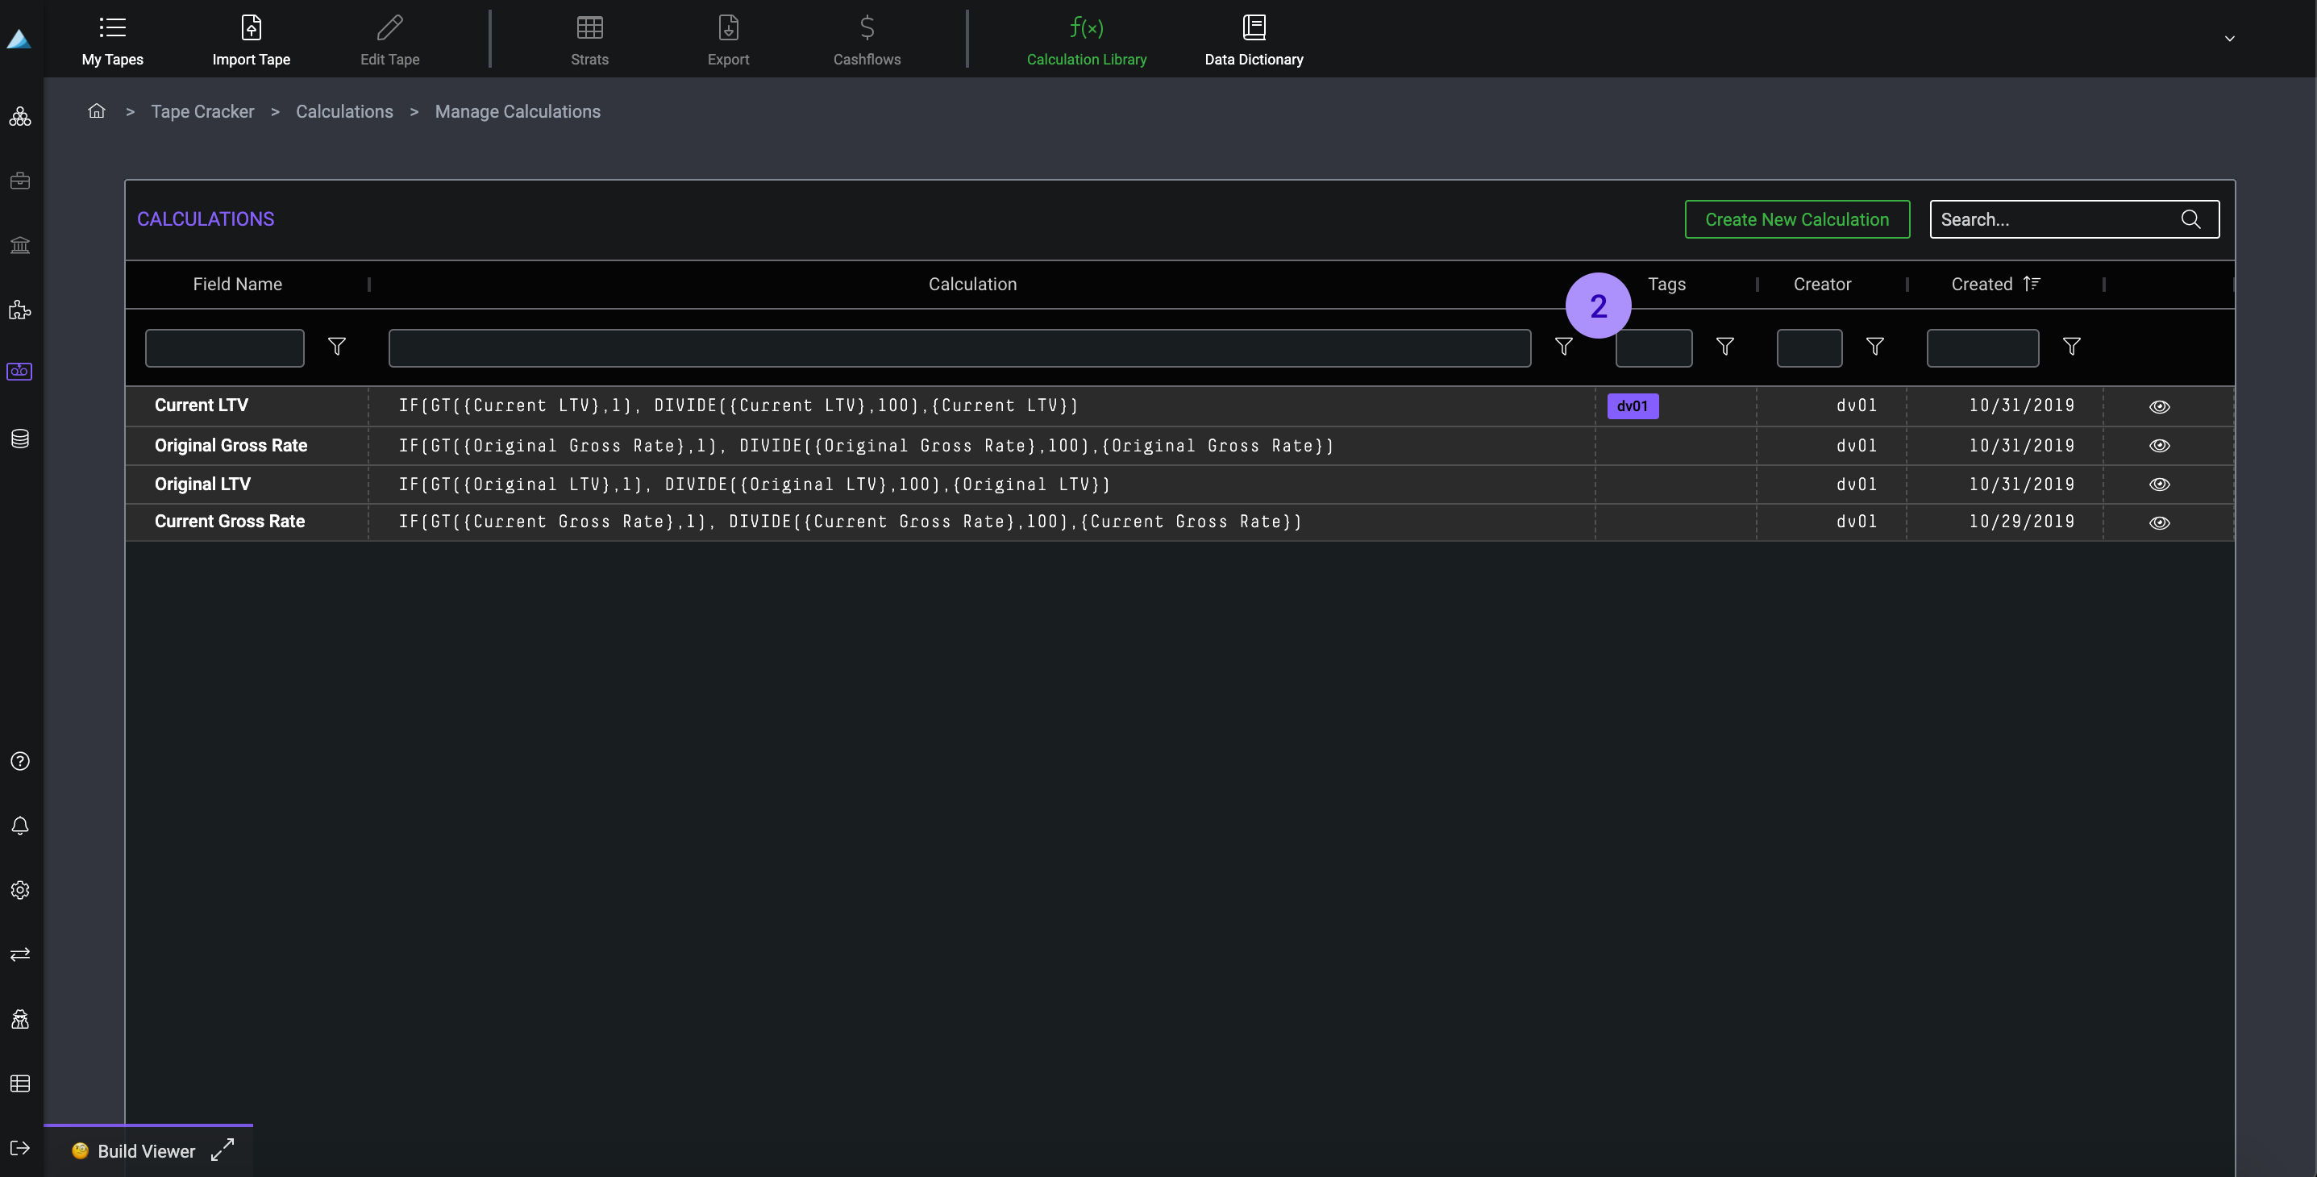
Task: Open the Field Name filter funnel
Action: pyautogui.click(x=336, y=346)
